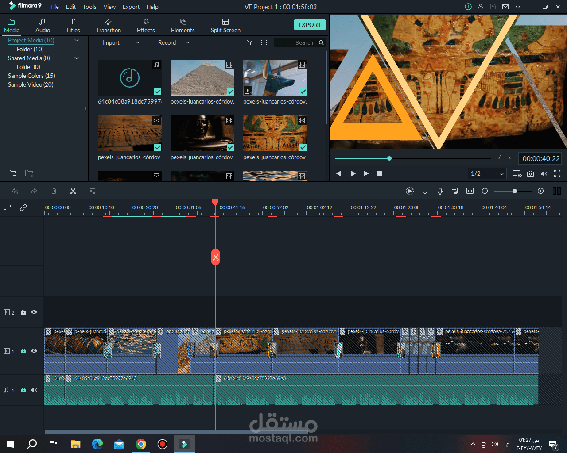This screenshot has height=453, width=567.
Task: Click the snapshot camera icon
Action: point(531,173)
